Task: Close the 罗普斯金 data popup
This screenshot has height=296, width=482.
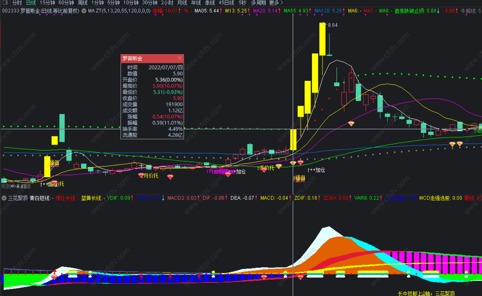Action: click(180, 58)
